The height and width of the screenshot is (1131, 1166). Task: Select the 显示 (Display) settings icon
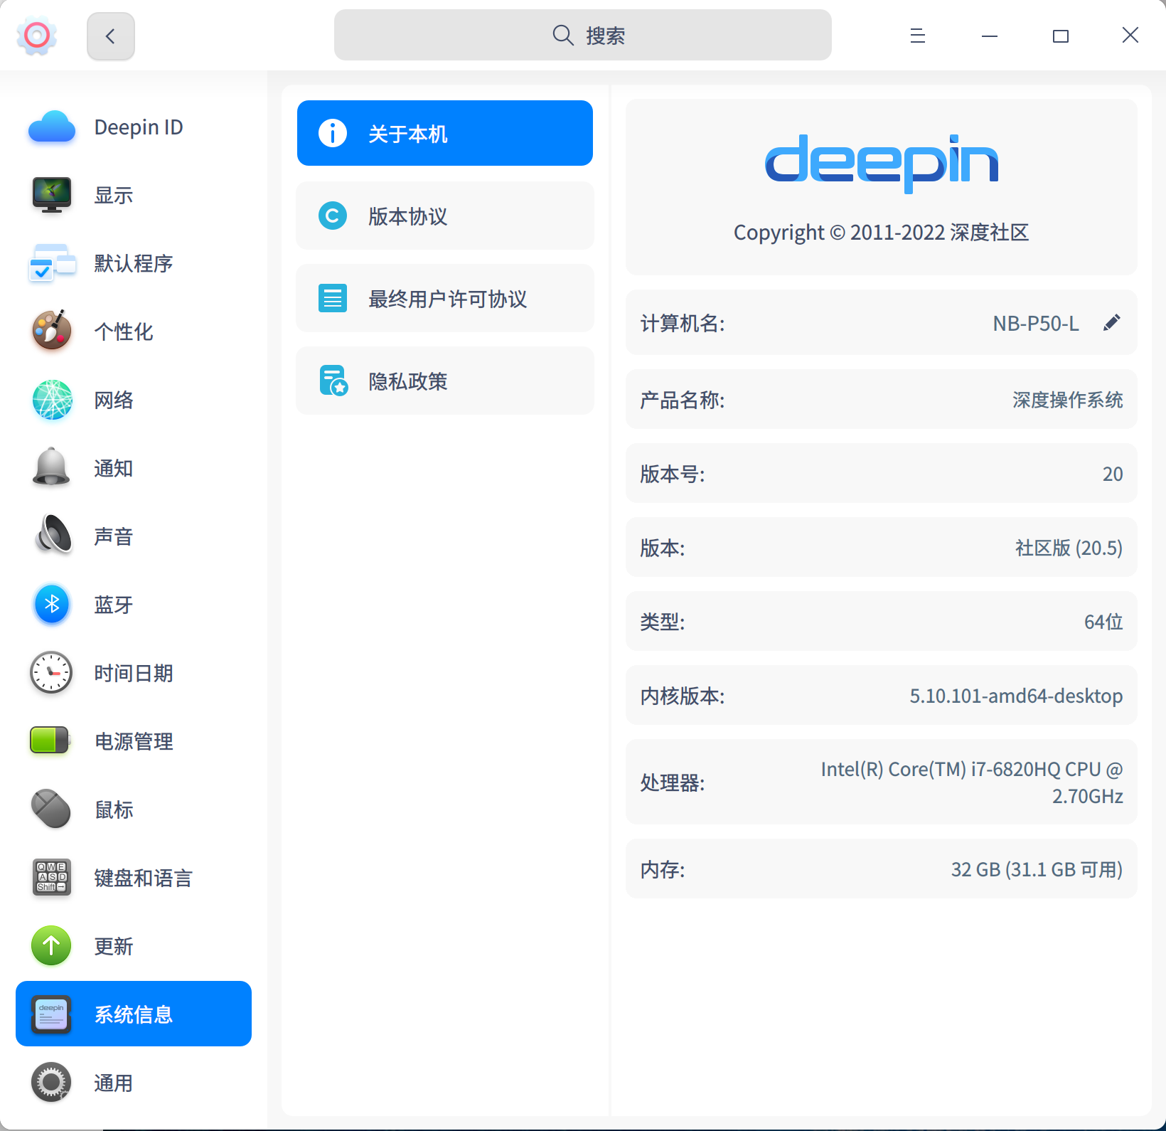[51, 195]
